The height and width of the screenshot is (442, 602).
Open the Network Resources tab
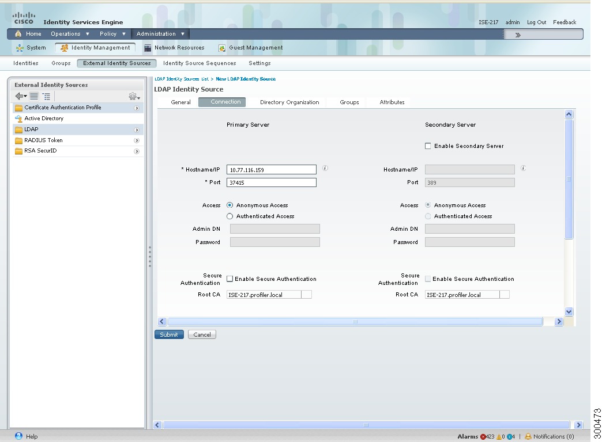[x=174, y=48]
